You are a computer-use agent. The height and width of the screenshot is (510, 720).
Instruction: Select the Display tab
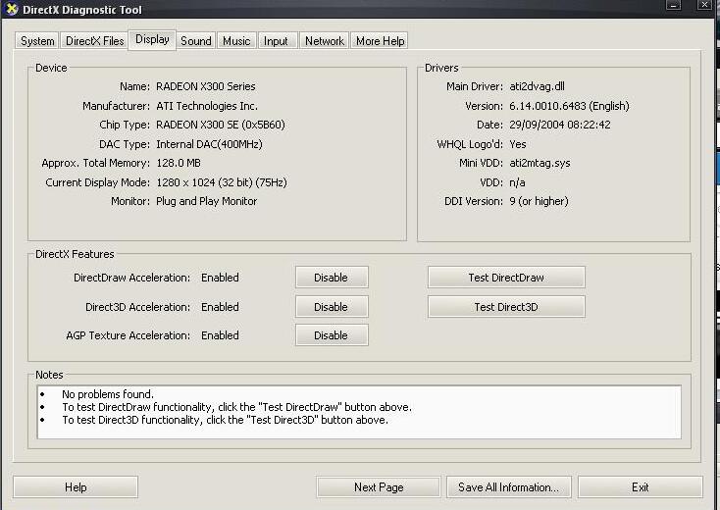(152, 40)
